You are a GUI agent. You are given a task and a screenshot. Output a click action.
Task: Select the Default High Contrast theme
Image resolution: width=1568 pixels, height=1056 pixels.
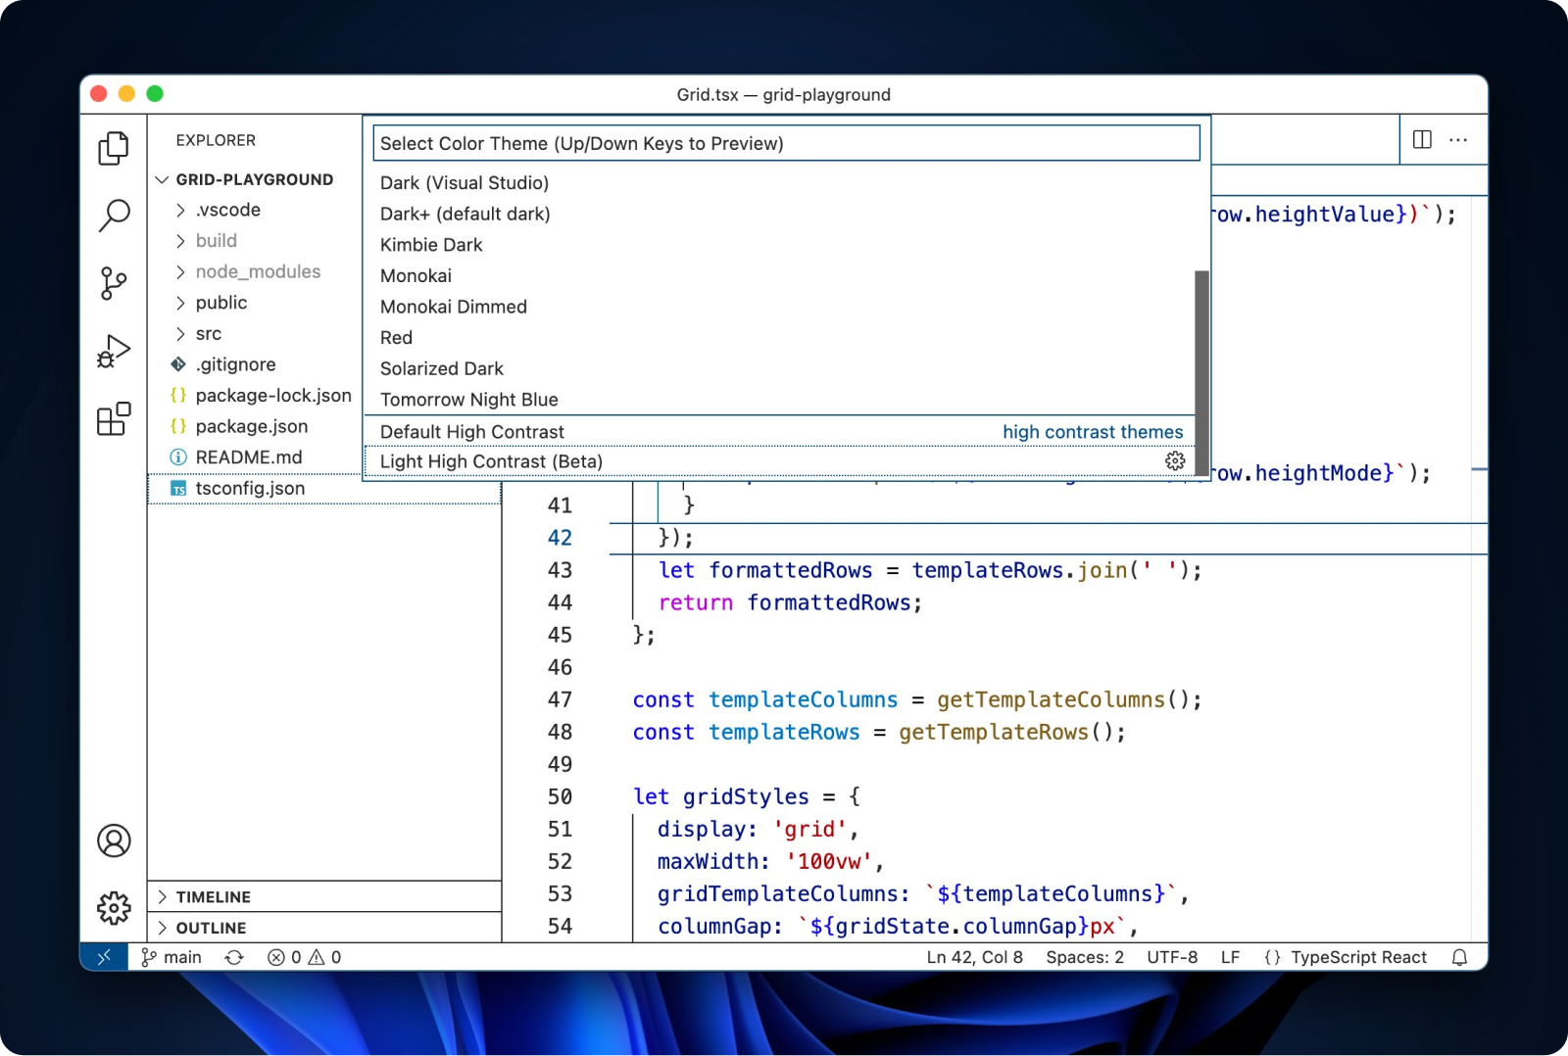(x=779, y=432)
